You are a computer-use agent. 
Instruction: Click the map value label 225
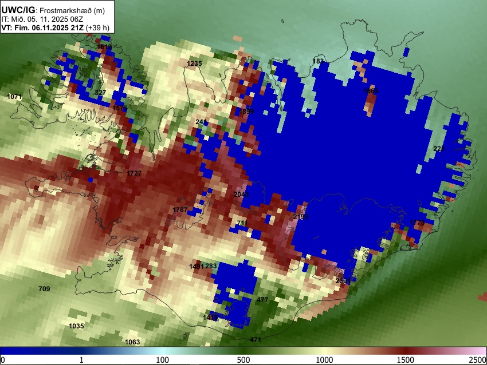click(439, 149)
